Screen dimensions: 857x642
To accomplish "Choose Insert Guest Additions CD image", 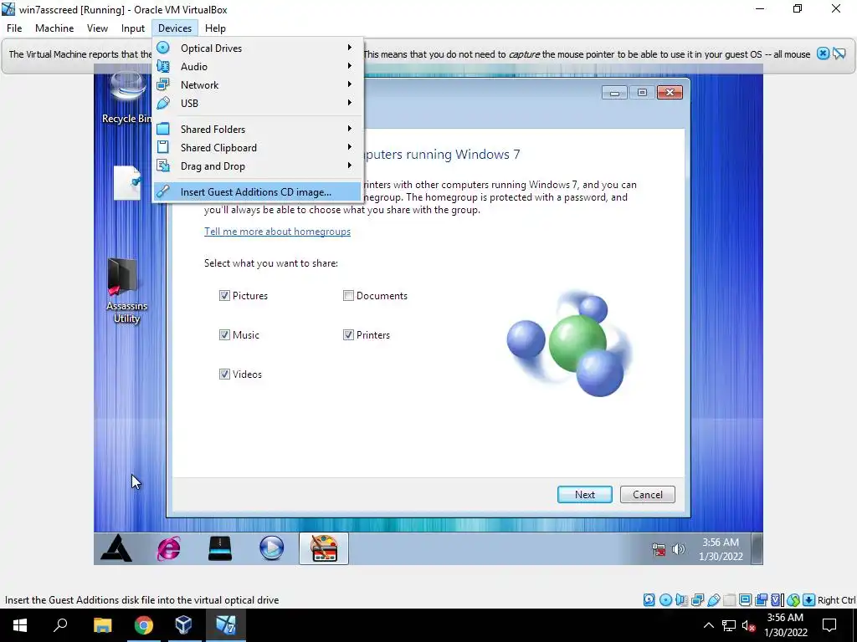I will pos(258,192).
